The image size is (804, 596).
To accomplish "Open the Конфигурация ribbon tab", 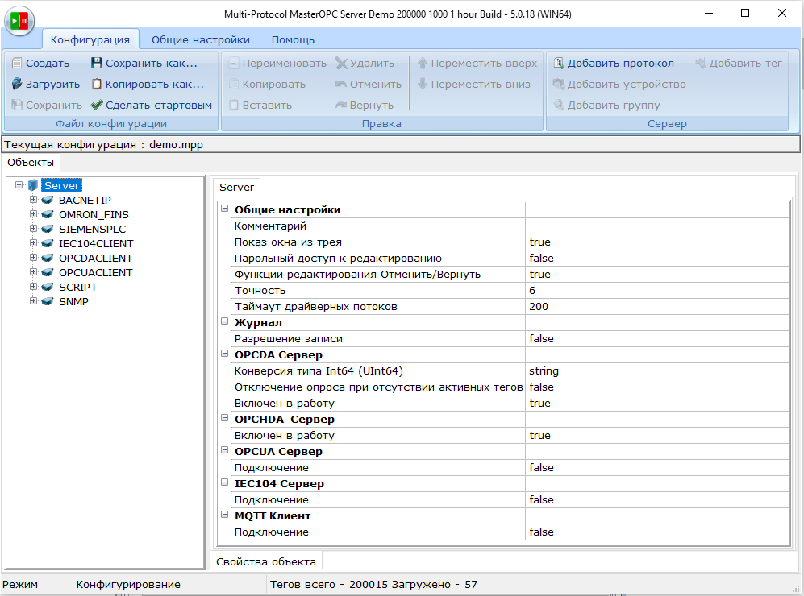I will tap(90, 39).
